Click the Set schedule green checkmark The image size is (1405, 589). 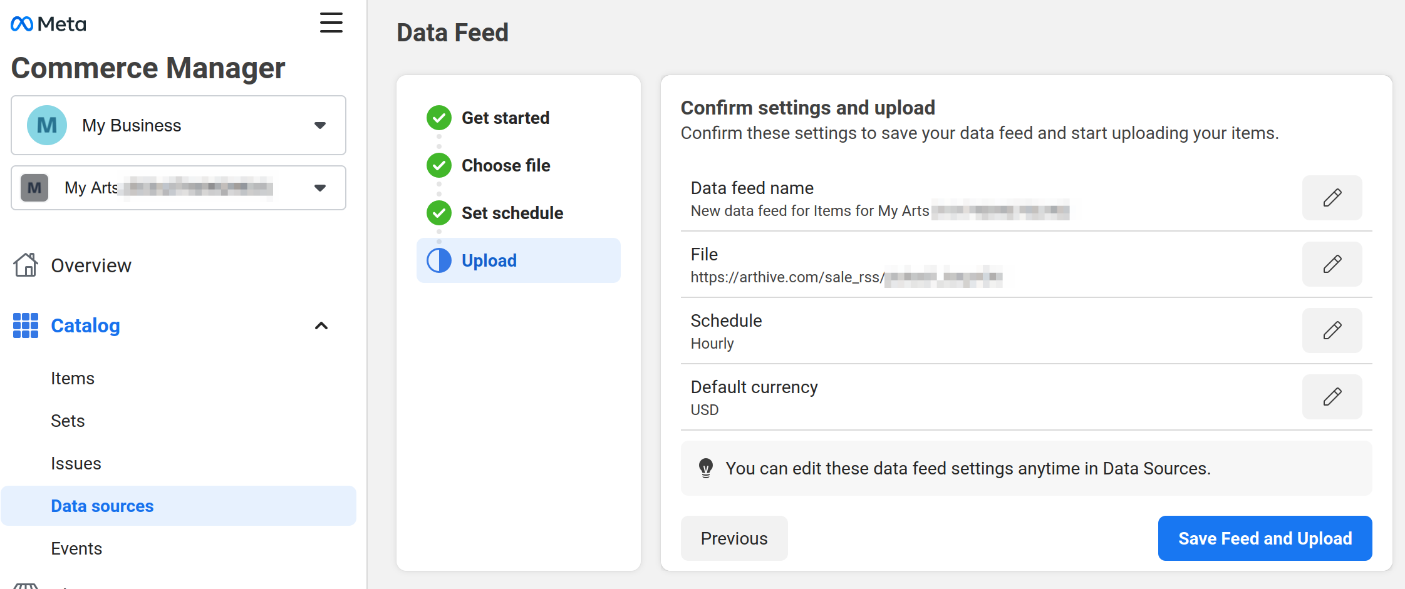click(x=439, y=213)
